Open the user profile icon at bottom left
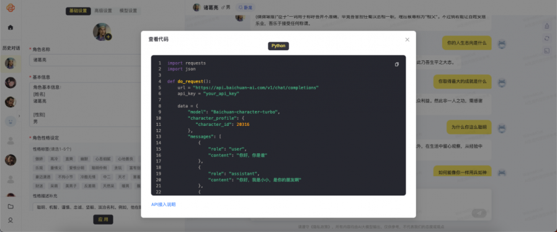 tap(11, 220)
